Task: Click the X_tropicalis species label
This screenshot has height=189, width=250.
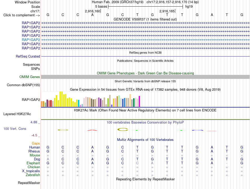Action: (x=31, y=171)
